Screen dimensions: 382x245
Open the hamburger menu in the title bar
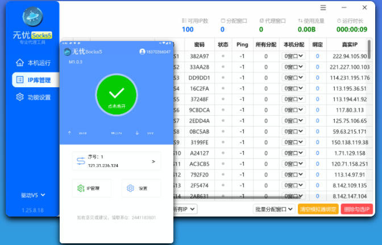tap(323, 7)
